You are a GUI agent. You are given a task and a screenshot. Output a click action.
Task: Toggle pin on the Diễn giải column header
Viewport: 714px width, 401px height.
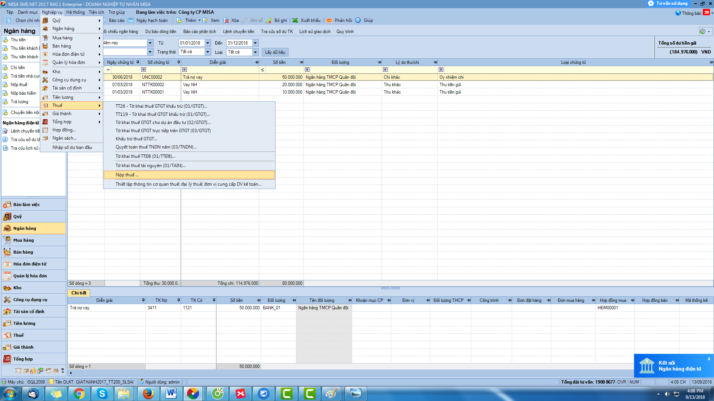(x=257, y=62)
